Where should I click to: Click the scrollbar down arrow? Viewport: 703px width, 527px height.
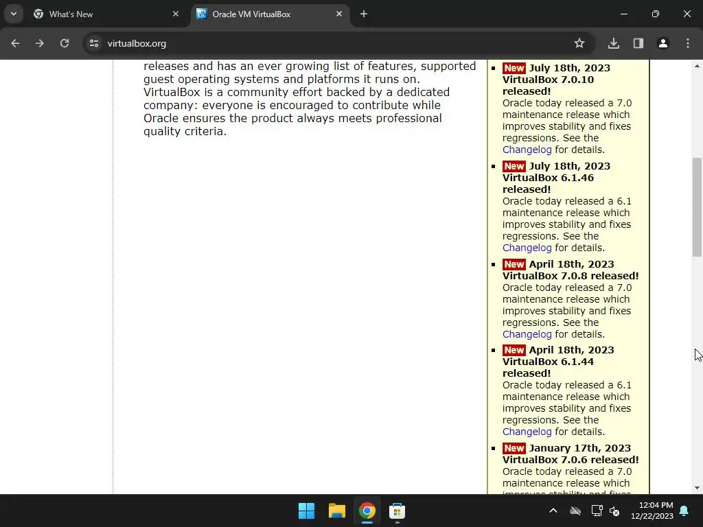(x=697, y=488)
